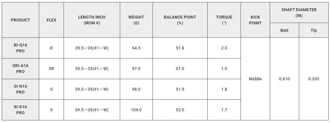Image resolution: width=331 pixels, height=123 pixels.
Task: Click the 0.355 tip diameter value
Action: [314, 79]
